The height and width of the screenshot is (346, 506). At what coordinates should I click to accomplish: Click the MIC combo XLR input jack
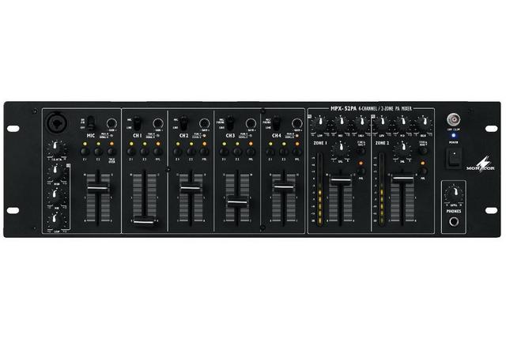58,123
